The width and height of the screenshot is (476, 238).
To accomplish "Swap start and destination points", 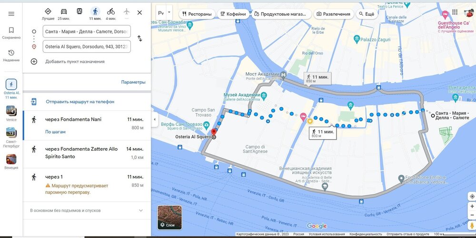I will (x=139, y=38).
